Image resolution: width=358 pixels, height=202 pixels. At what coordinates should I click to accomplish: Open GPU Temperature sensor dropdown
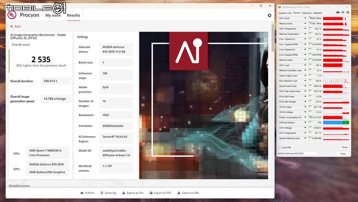coord(305,29)
